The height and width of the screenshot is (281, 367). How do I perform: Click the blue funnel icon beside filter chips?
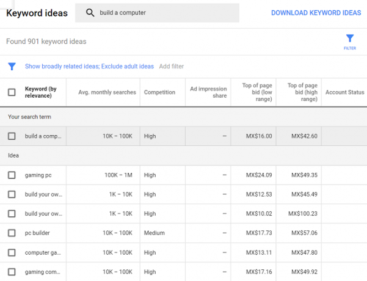(x=12, y=66)
